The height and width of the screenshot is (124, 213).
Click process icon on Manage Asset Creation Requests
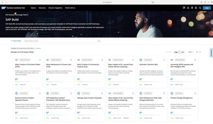click(x=79, y=93)
